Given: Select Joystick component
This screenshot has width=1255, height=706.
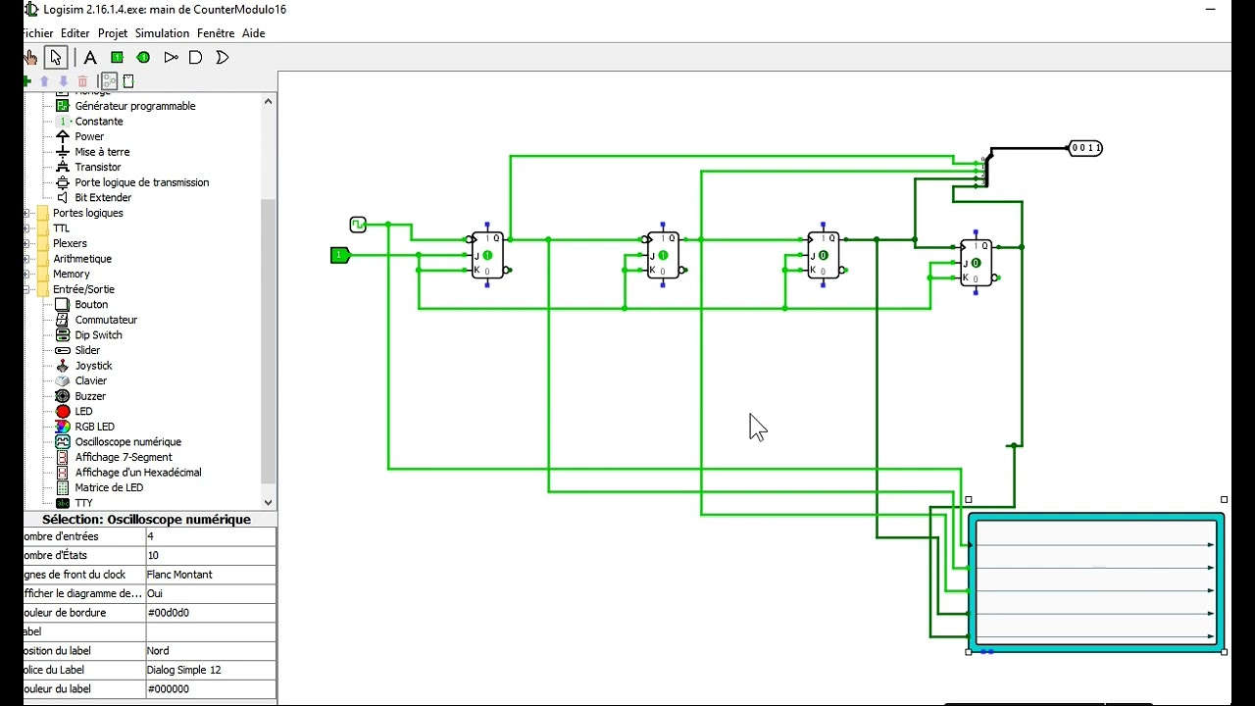Looking at the screenshot, I should [x=93, y=366].
